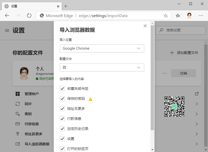Open the favorites list icon
The width and height of the screenshot is (208, 152).
(x=178, y=16)
